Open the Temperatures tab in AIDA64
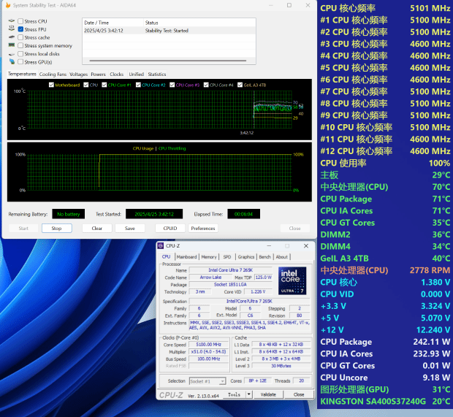Image resolution: width=453 pixels, height=417 pixels. [x=22, y=74]
